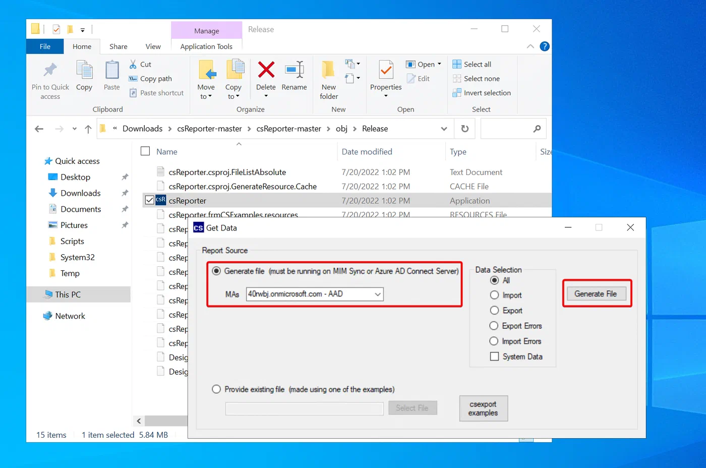The image size is (706, 468).
Task: Click the Paste clipboard icon
Action: (112, 70)
